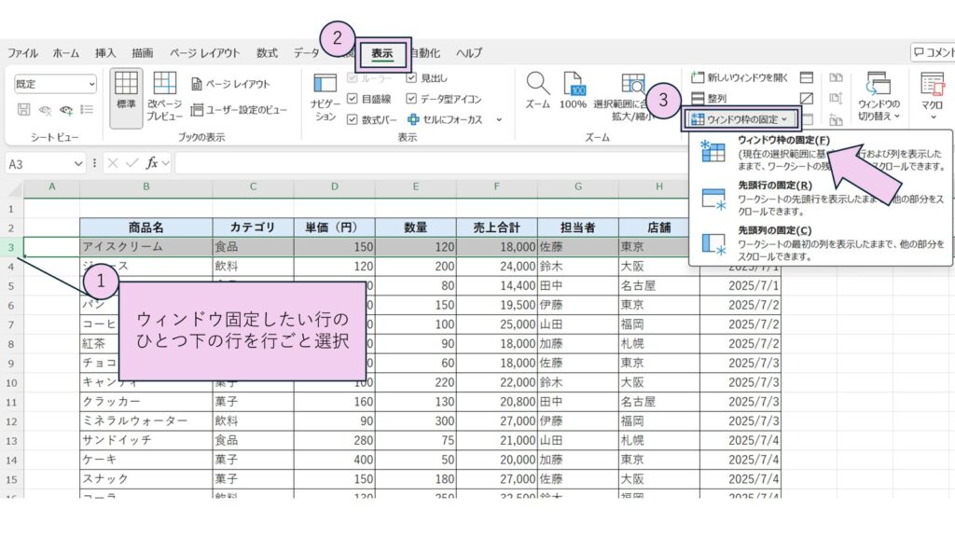
Task: Click the コメント button
Action: click(x=933, y=53)
